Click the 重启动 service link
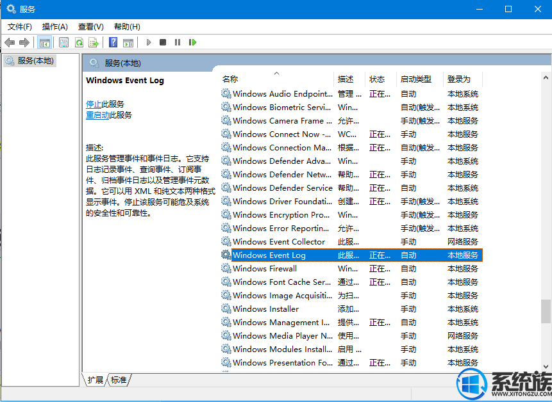This screenshot has width=552, height=402. tap(97, 115)
